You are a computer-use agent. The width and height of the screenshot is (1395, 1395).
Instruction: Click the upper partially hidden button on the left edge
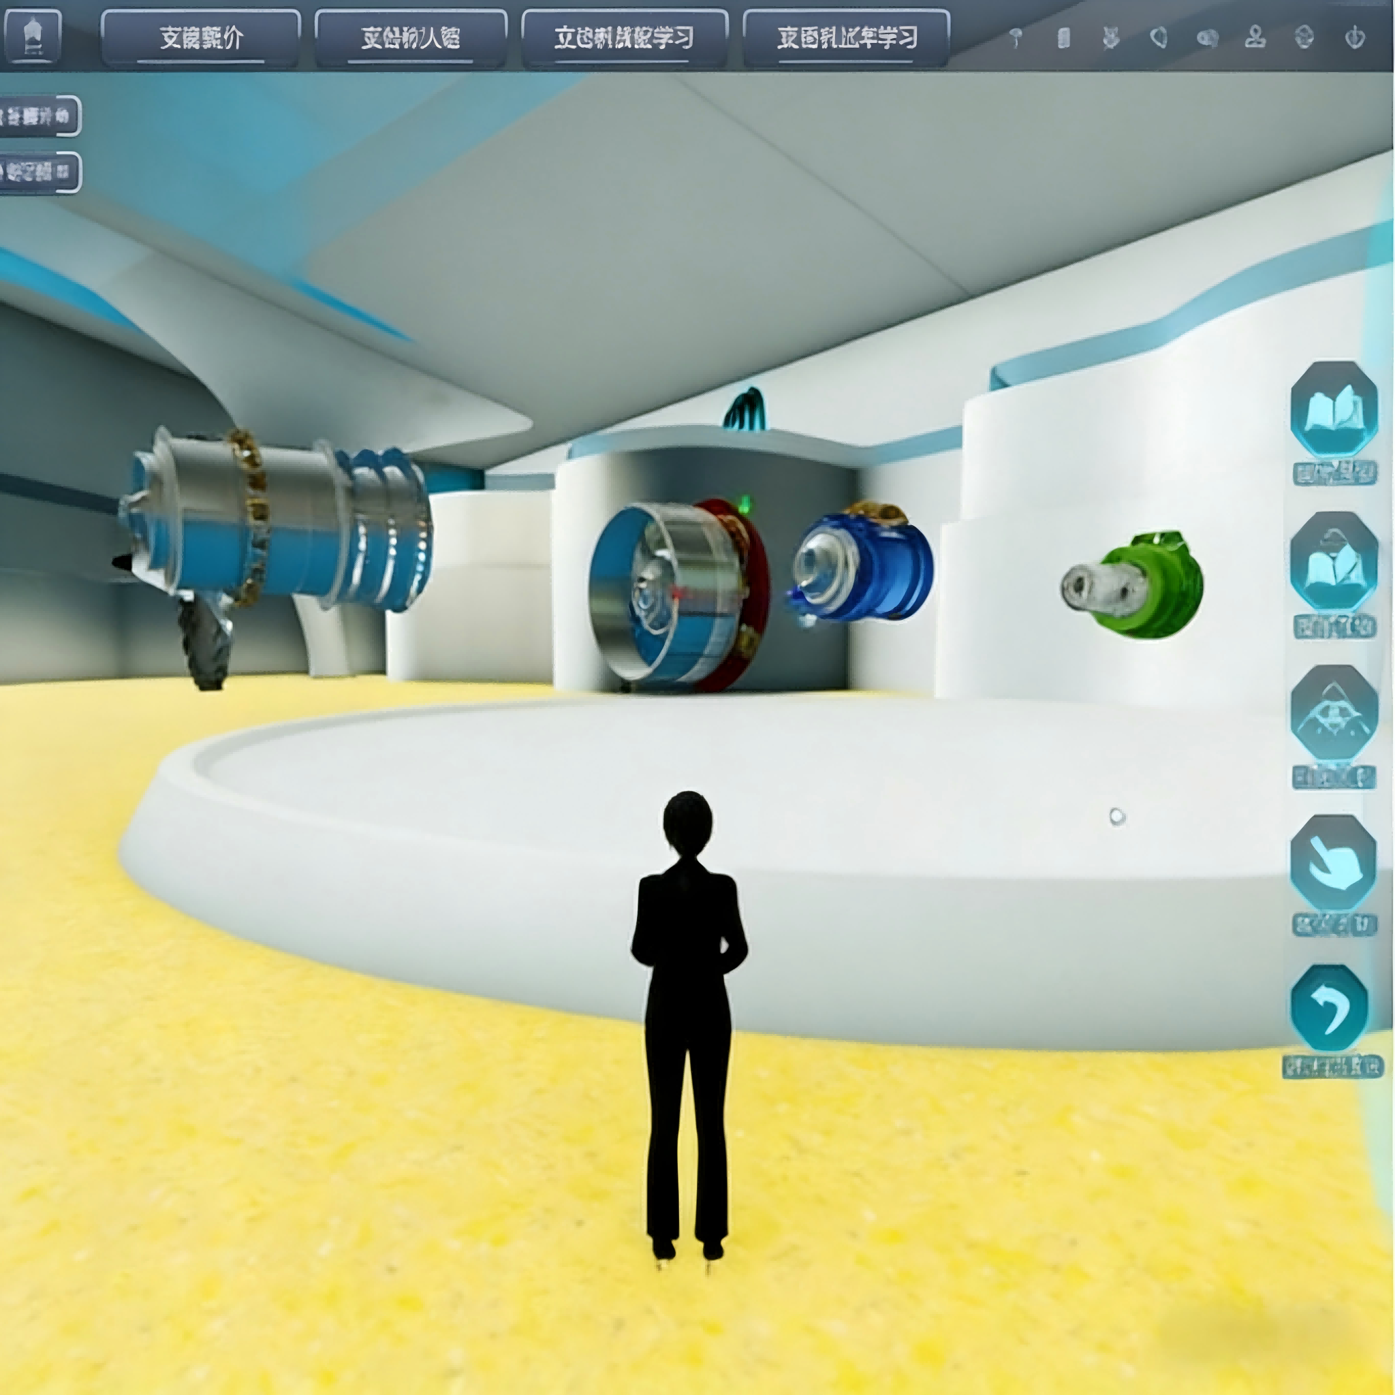click(x=37, y=116)
